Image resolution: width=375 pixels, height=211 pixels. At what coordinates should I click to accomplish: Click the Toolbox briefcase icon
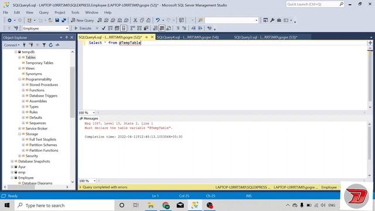[x=279, y=21]
